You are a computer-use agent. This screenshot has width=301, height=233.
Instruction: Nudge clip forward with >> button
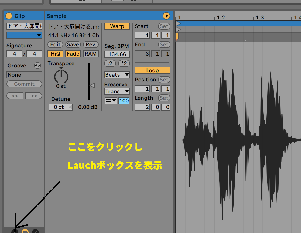[x=34, y=96]
